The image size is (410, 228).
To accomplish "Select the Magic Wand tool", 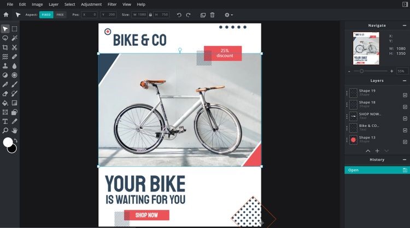I will pyautogui.click(x=14, y=38).
